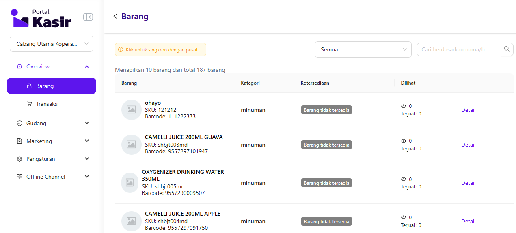Open the Semua filter dropdown
Image resolution: width=516 pixels, height=233 pixels.
(x=363, y=49)
